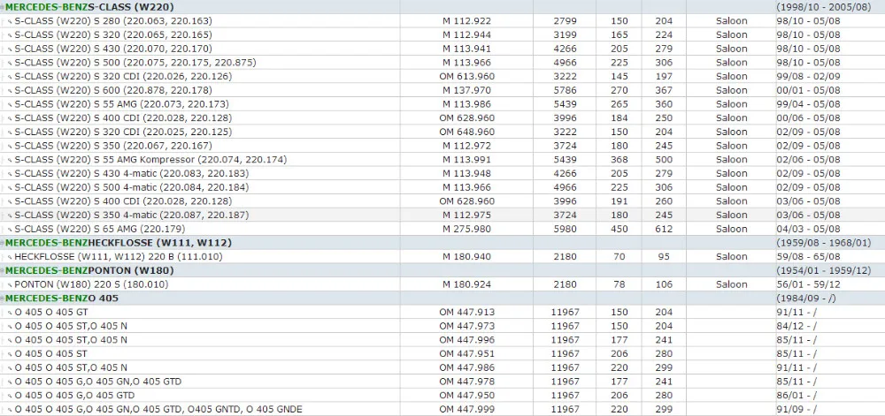Click the icon beside S 55 AMG Kompressor
This screenshot has width=885, height=416.
tap(10, 160)
